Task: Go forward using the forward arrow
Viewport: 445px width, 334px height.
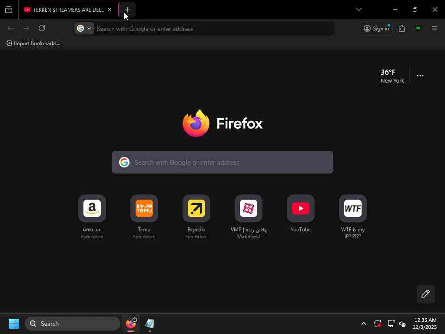Action: coord(26,28)
